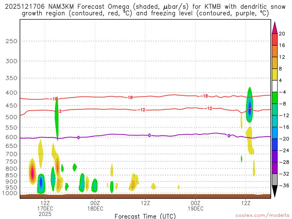Viewport: 292px width, 219px height.
Task: Select the 450 pressure level label
Action: 11,106
